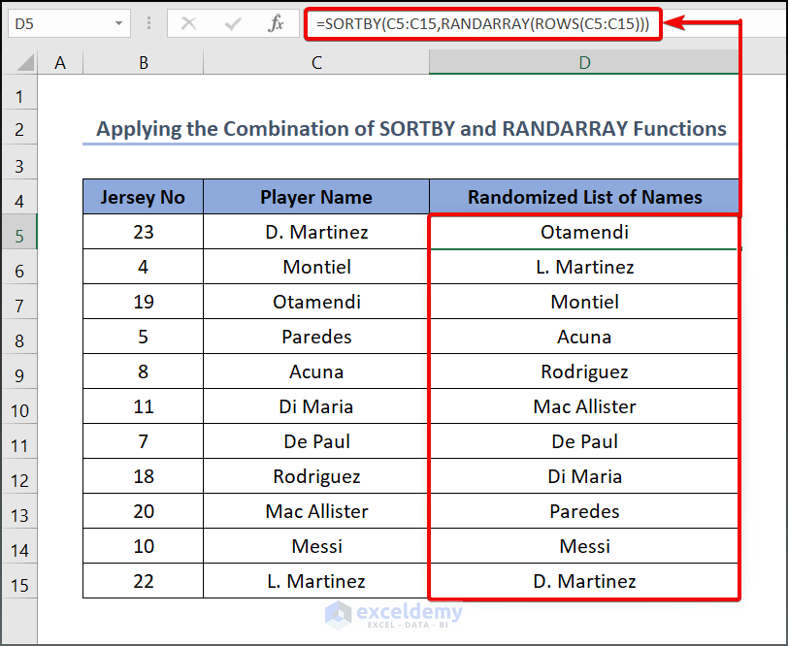Select Di Maria in Randomized List column
The image size is (788, 646).
[x=584, y=476]
